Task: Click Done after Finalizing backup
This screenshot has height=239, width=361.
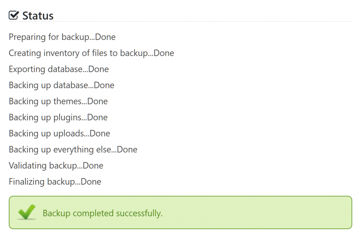Action: tap(91, 182)
